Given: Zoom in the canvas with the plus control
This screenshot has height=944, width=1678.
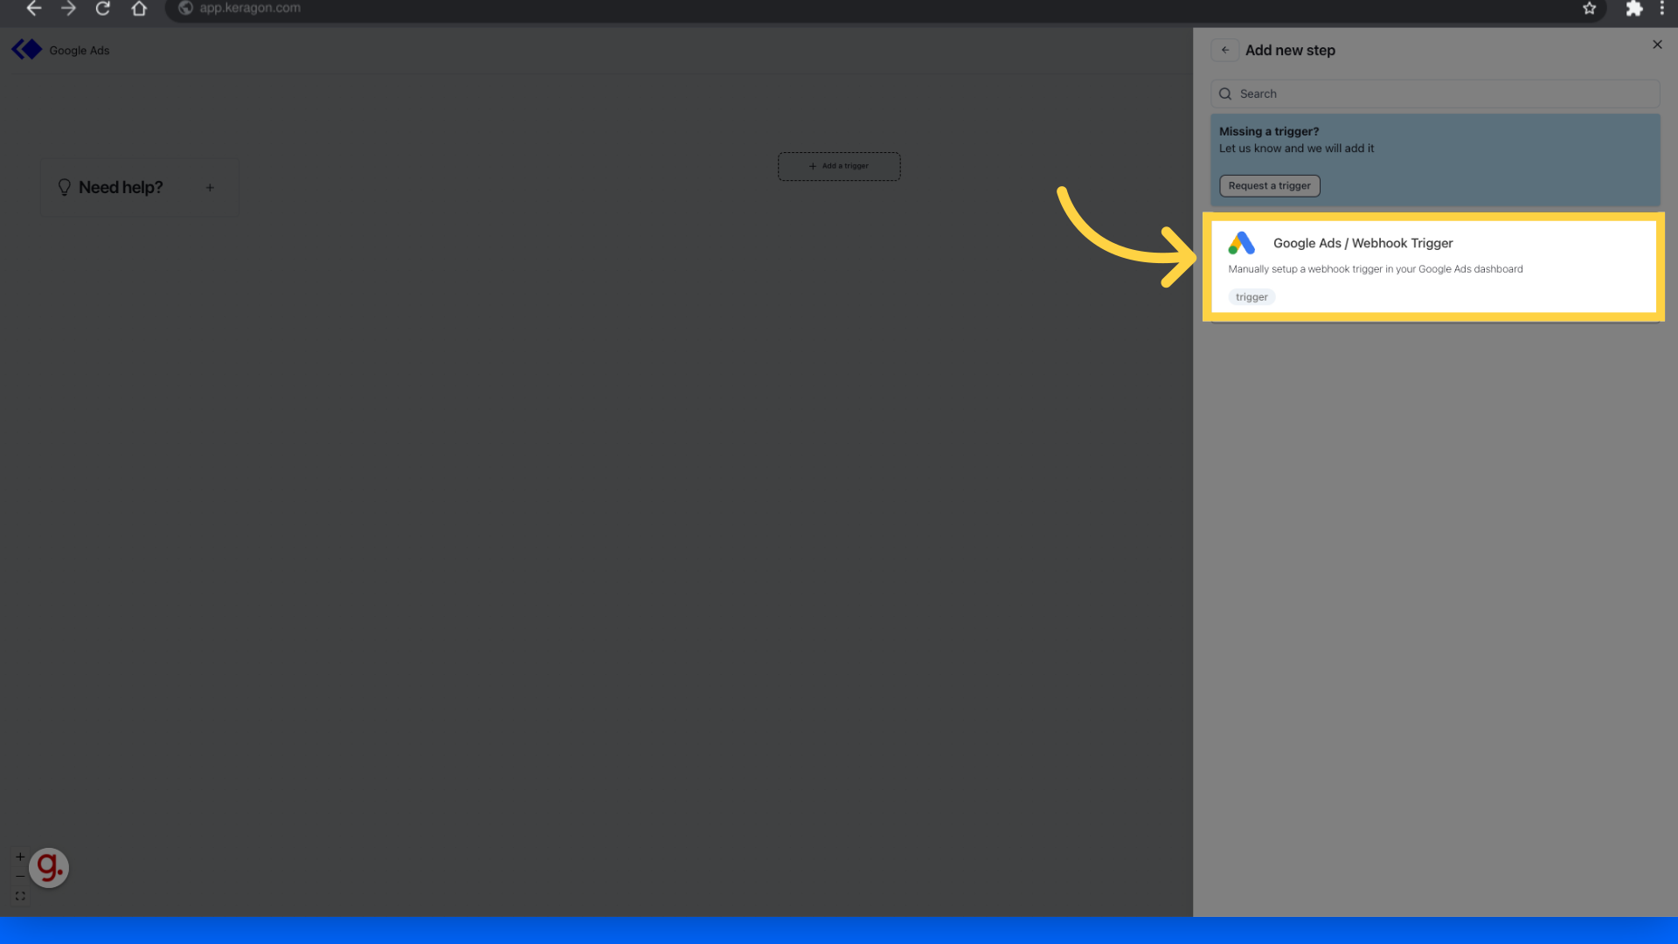Looking at the screenshot, I should tap(20, 857).
